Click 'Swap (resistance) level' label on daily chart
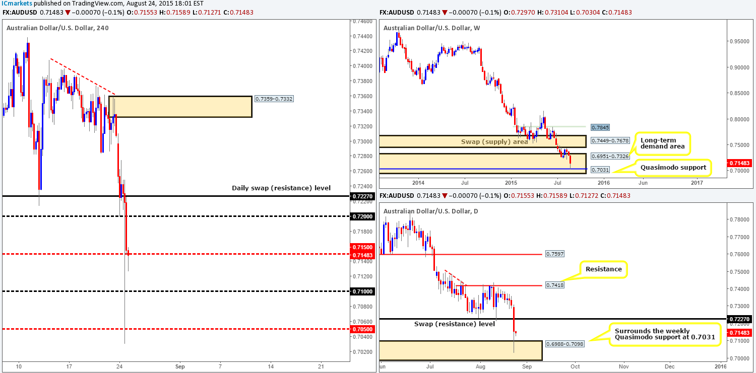The image size is (756, 373). [x=456, y=324]
